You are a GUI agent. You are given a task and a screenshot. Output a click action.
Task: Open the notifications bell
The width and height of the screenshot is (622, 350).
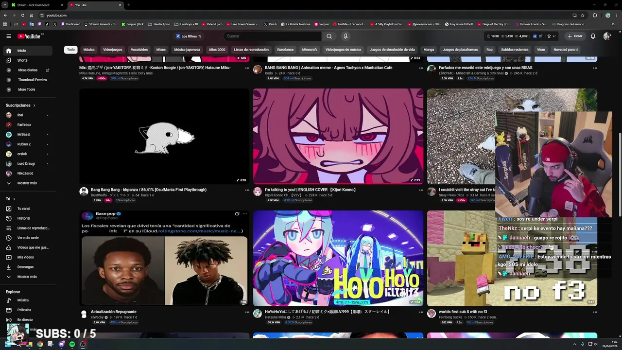click(593, 36)
